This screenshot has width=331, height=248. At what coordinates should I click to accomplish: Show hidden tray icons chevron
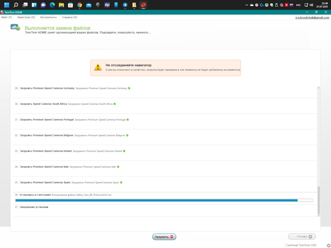tap(247, 5)
